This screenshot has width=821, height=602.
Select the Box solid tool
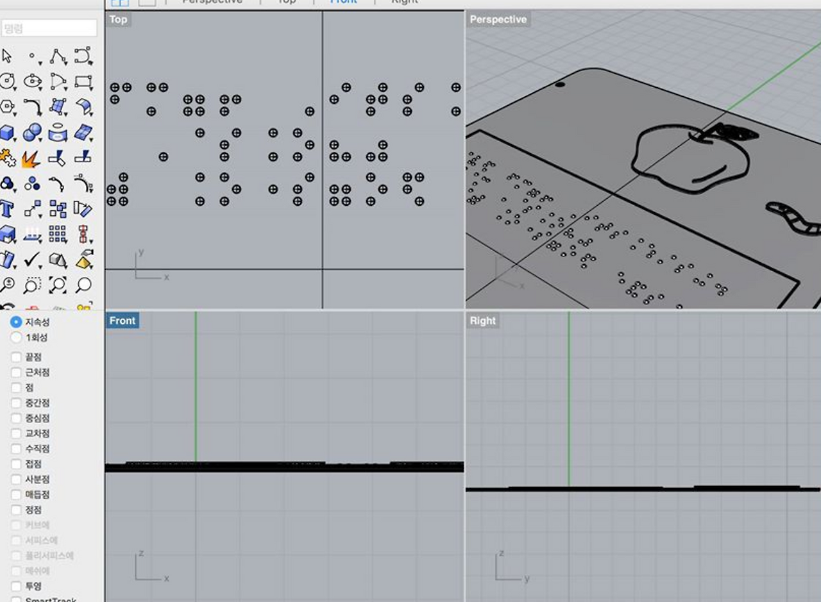7,133
